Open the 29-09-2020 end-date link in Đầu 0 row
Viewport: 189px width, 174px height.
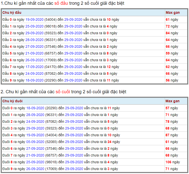(73, 19)
